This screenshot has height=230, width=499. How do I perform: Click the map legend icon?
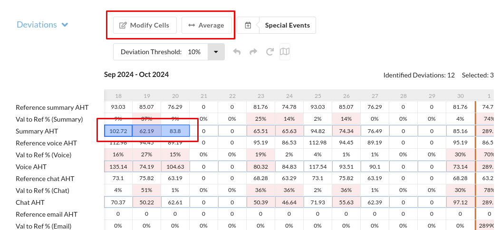285,52
